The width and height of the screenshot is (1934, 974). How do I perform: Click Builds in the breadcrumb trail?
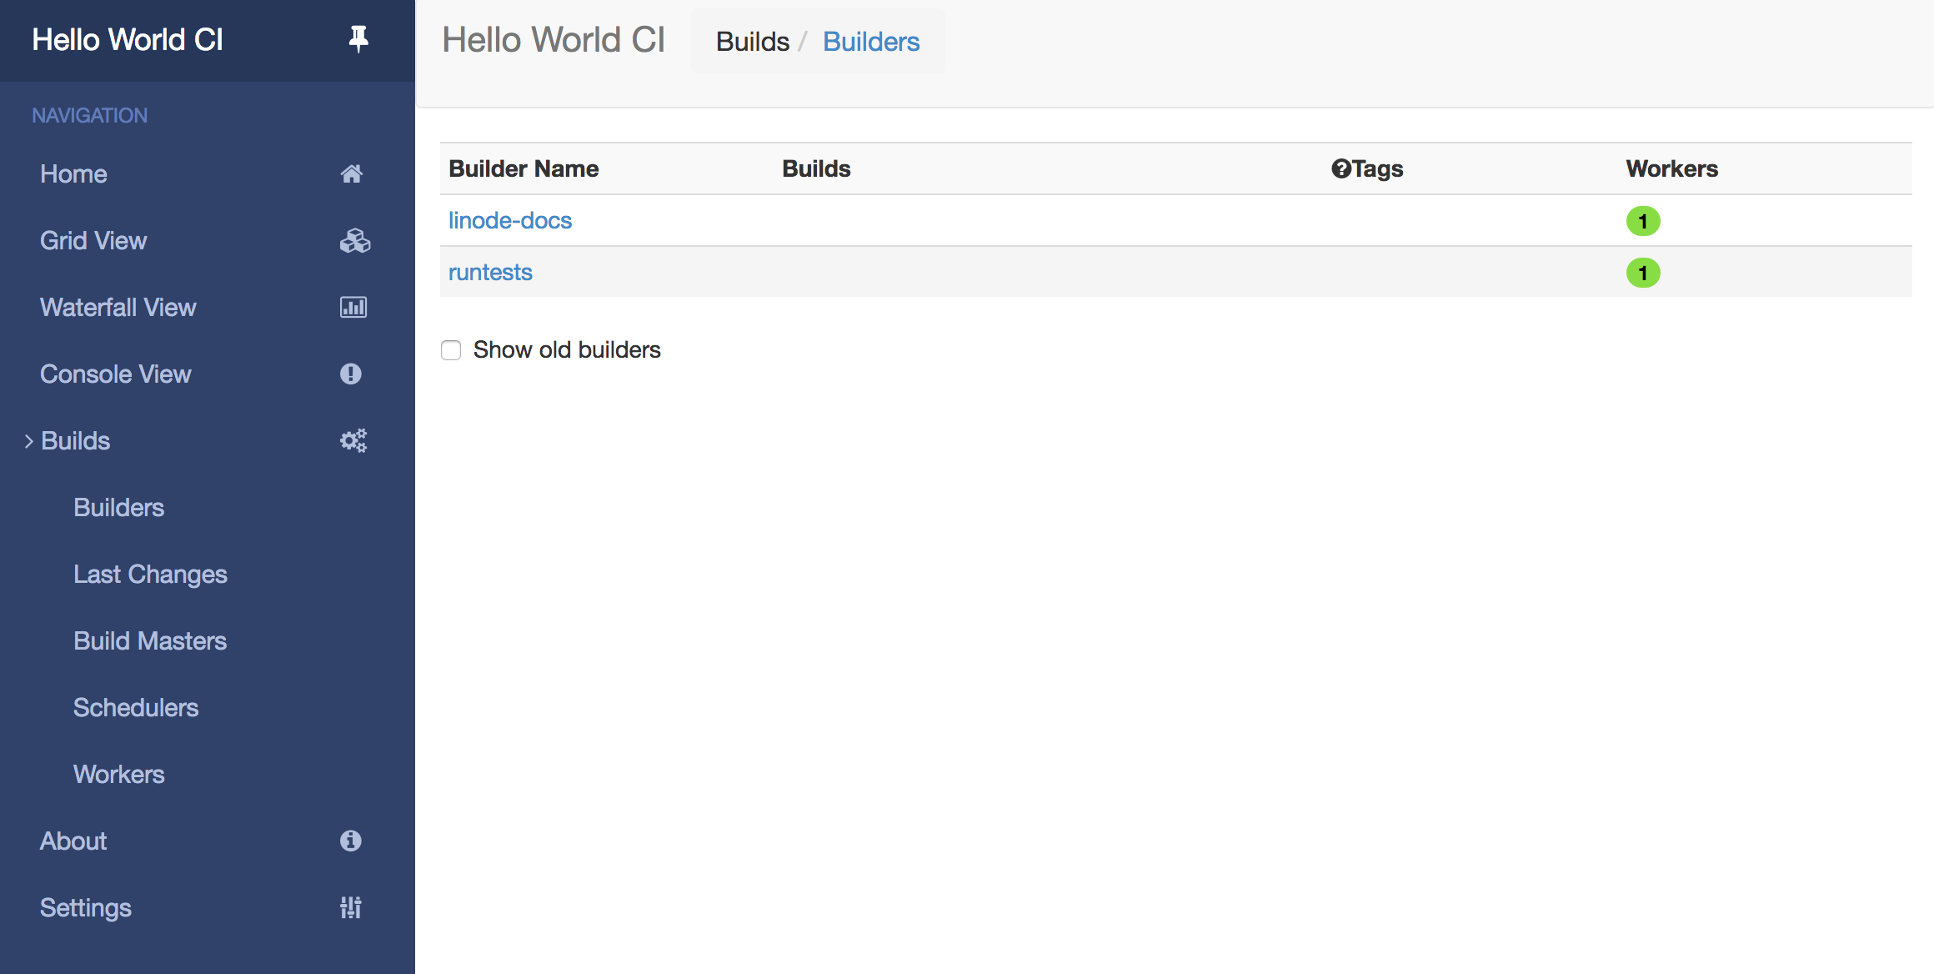pos(751,41)
